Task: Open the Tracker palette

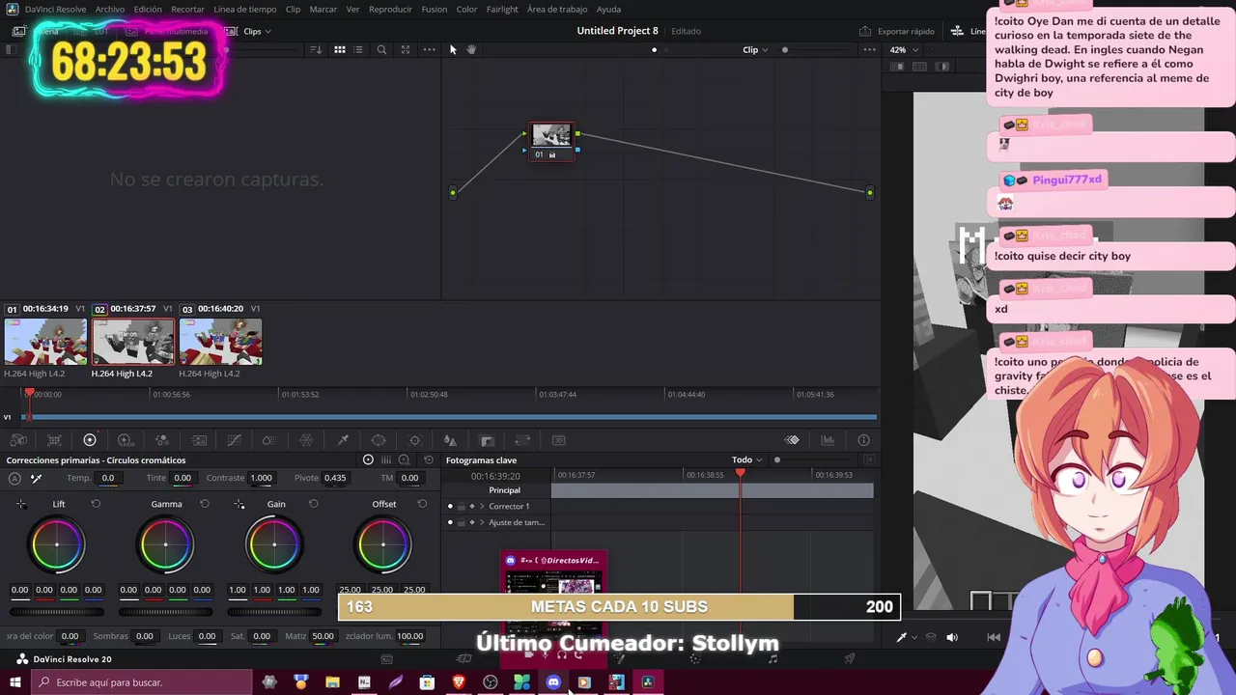Action: pos(414,440)
